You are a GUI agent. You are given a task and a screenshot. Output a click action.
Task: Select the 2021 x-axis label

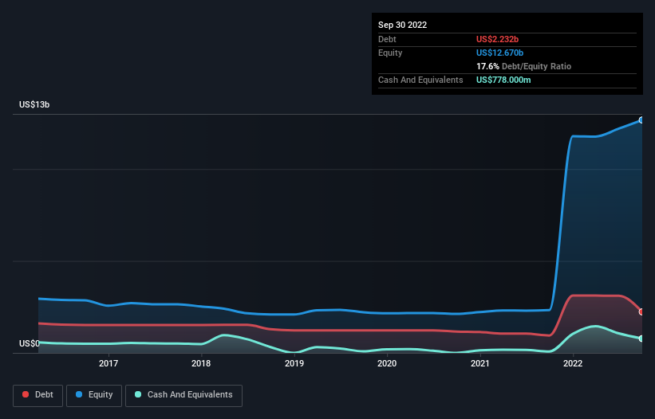480,363
